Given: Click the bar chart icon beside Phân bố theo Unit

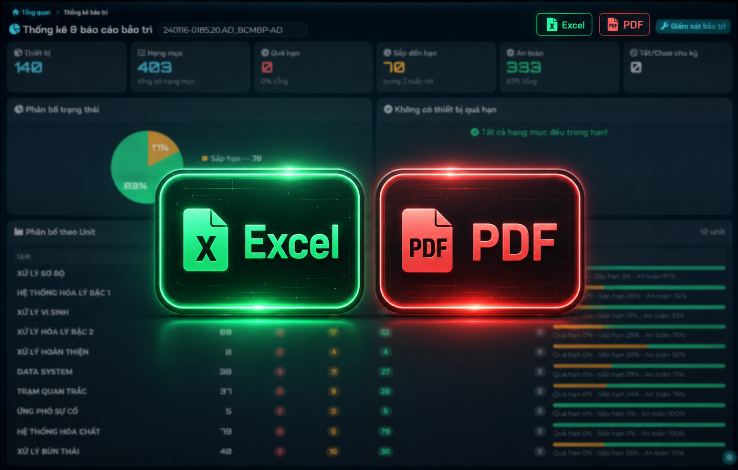Looking at the screenshot, I should tap(19, 232).
